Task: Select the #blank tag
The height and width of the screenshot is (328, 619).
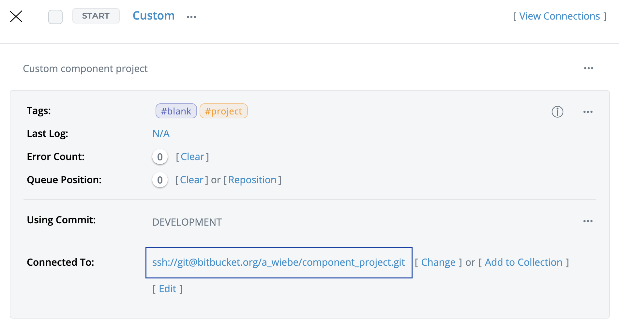Action: pos(176,111)
